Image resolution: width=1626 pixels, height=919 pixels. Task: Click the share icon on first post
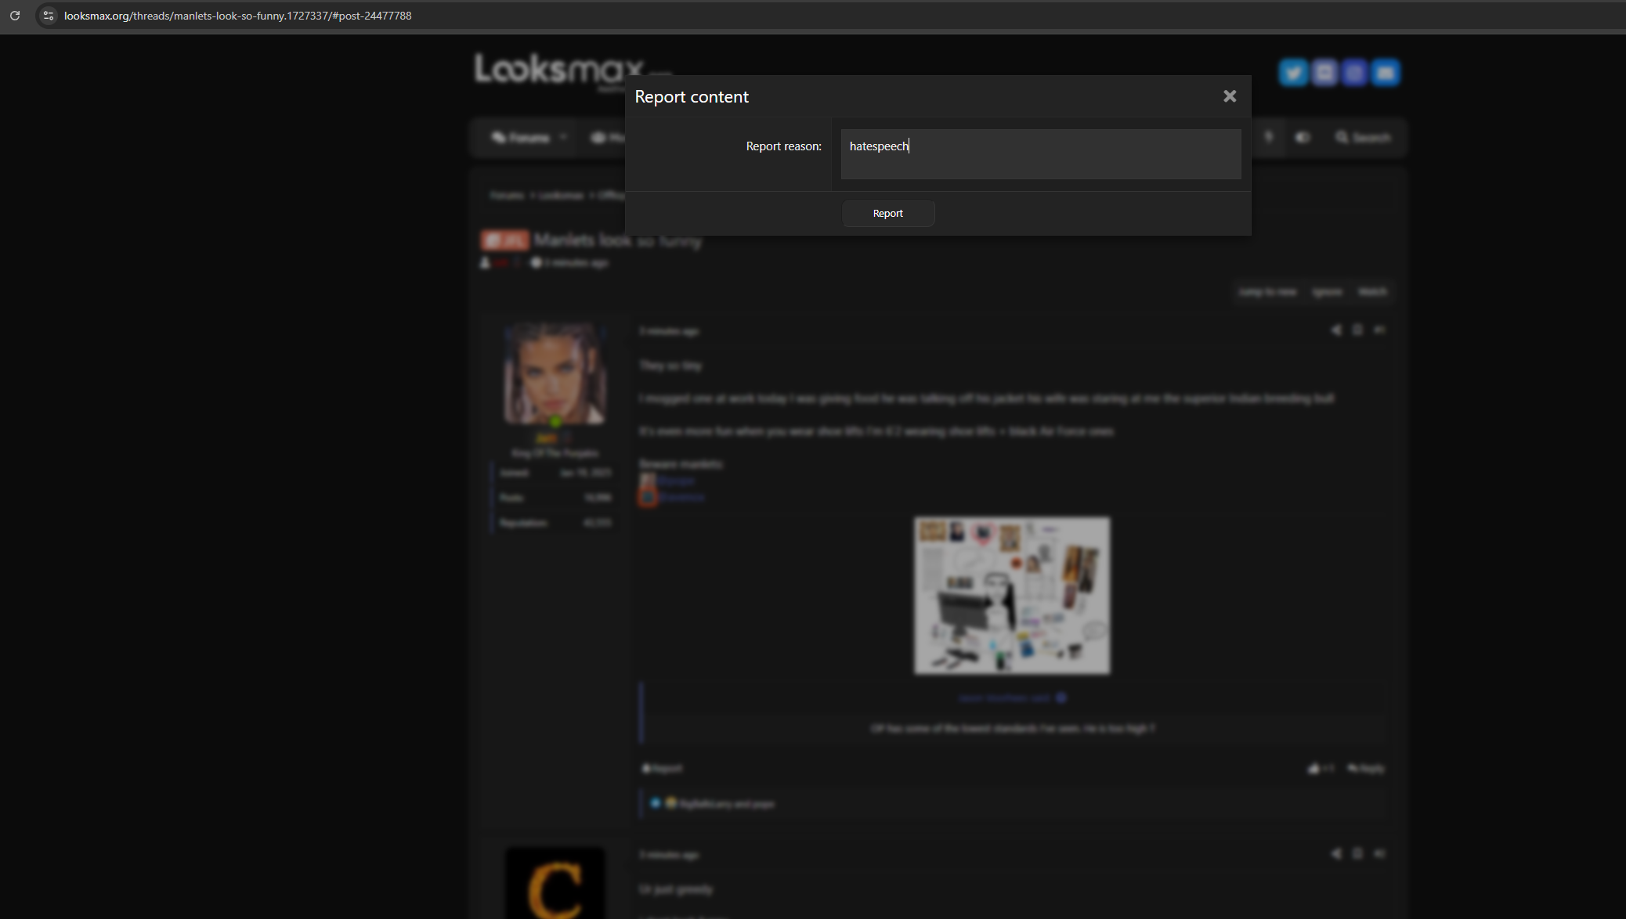point(1335,330)
